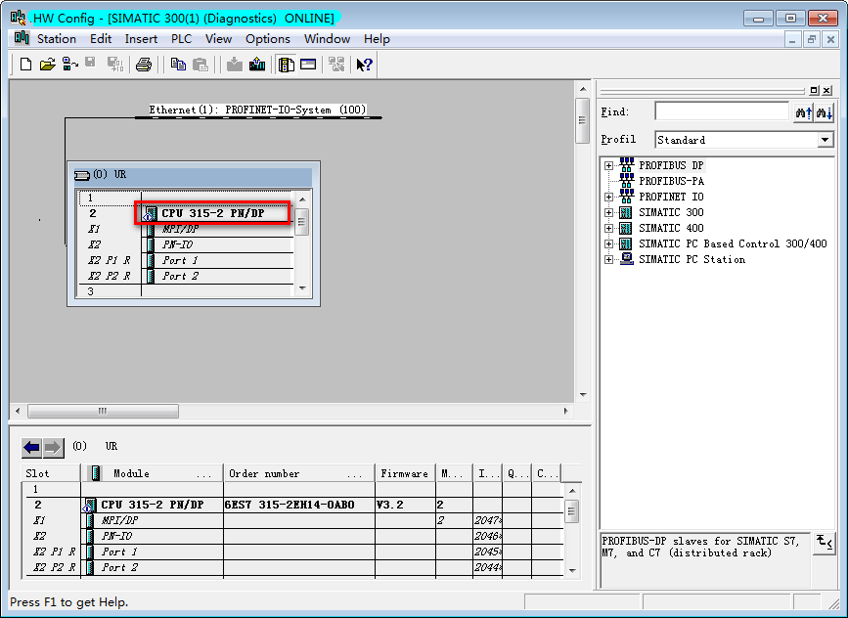Open the Profil Standard dropdown
The image size is (848, 618).
tap(825, 140)
